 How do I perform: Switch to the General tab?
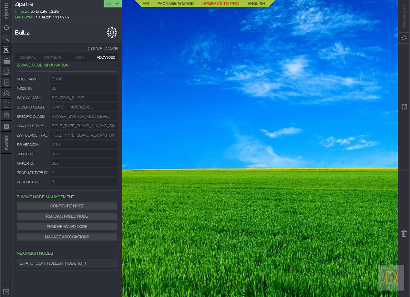(x=28, y=57)
